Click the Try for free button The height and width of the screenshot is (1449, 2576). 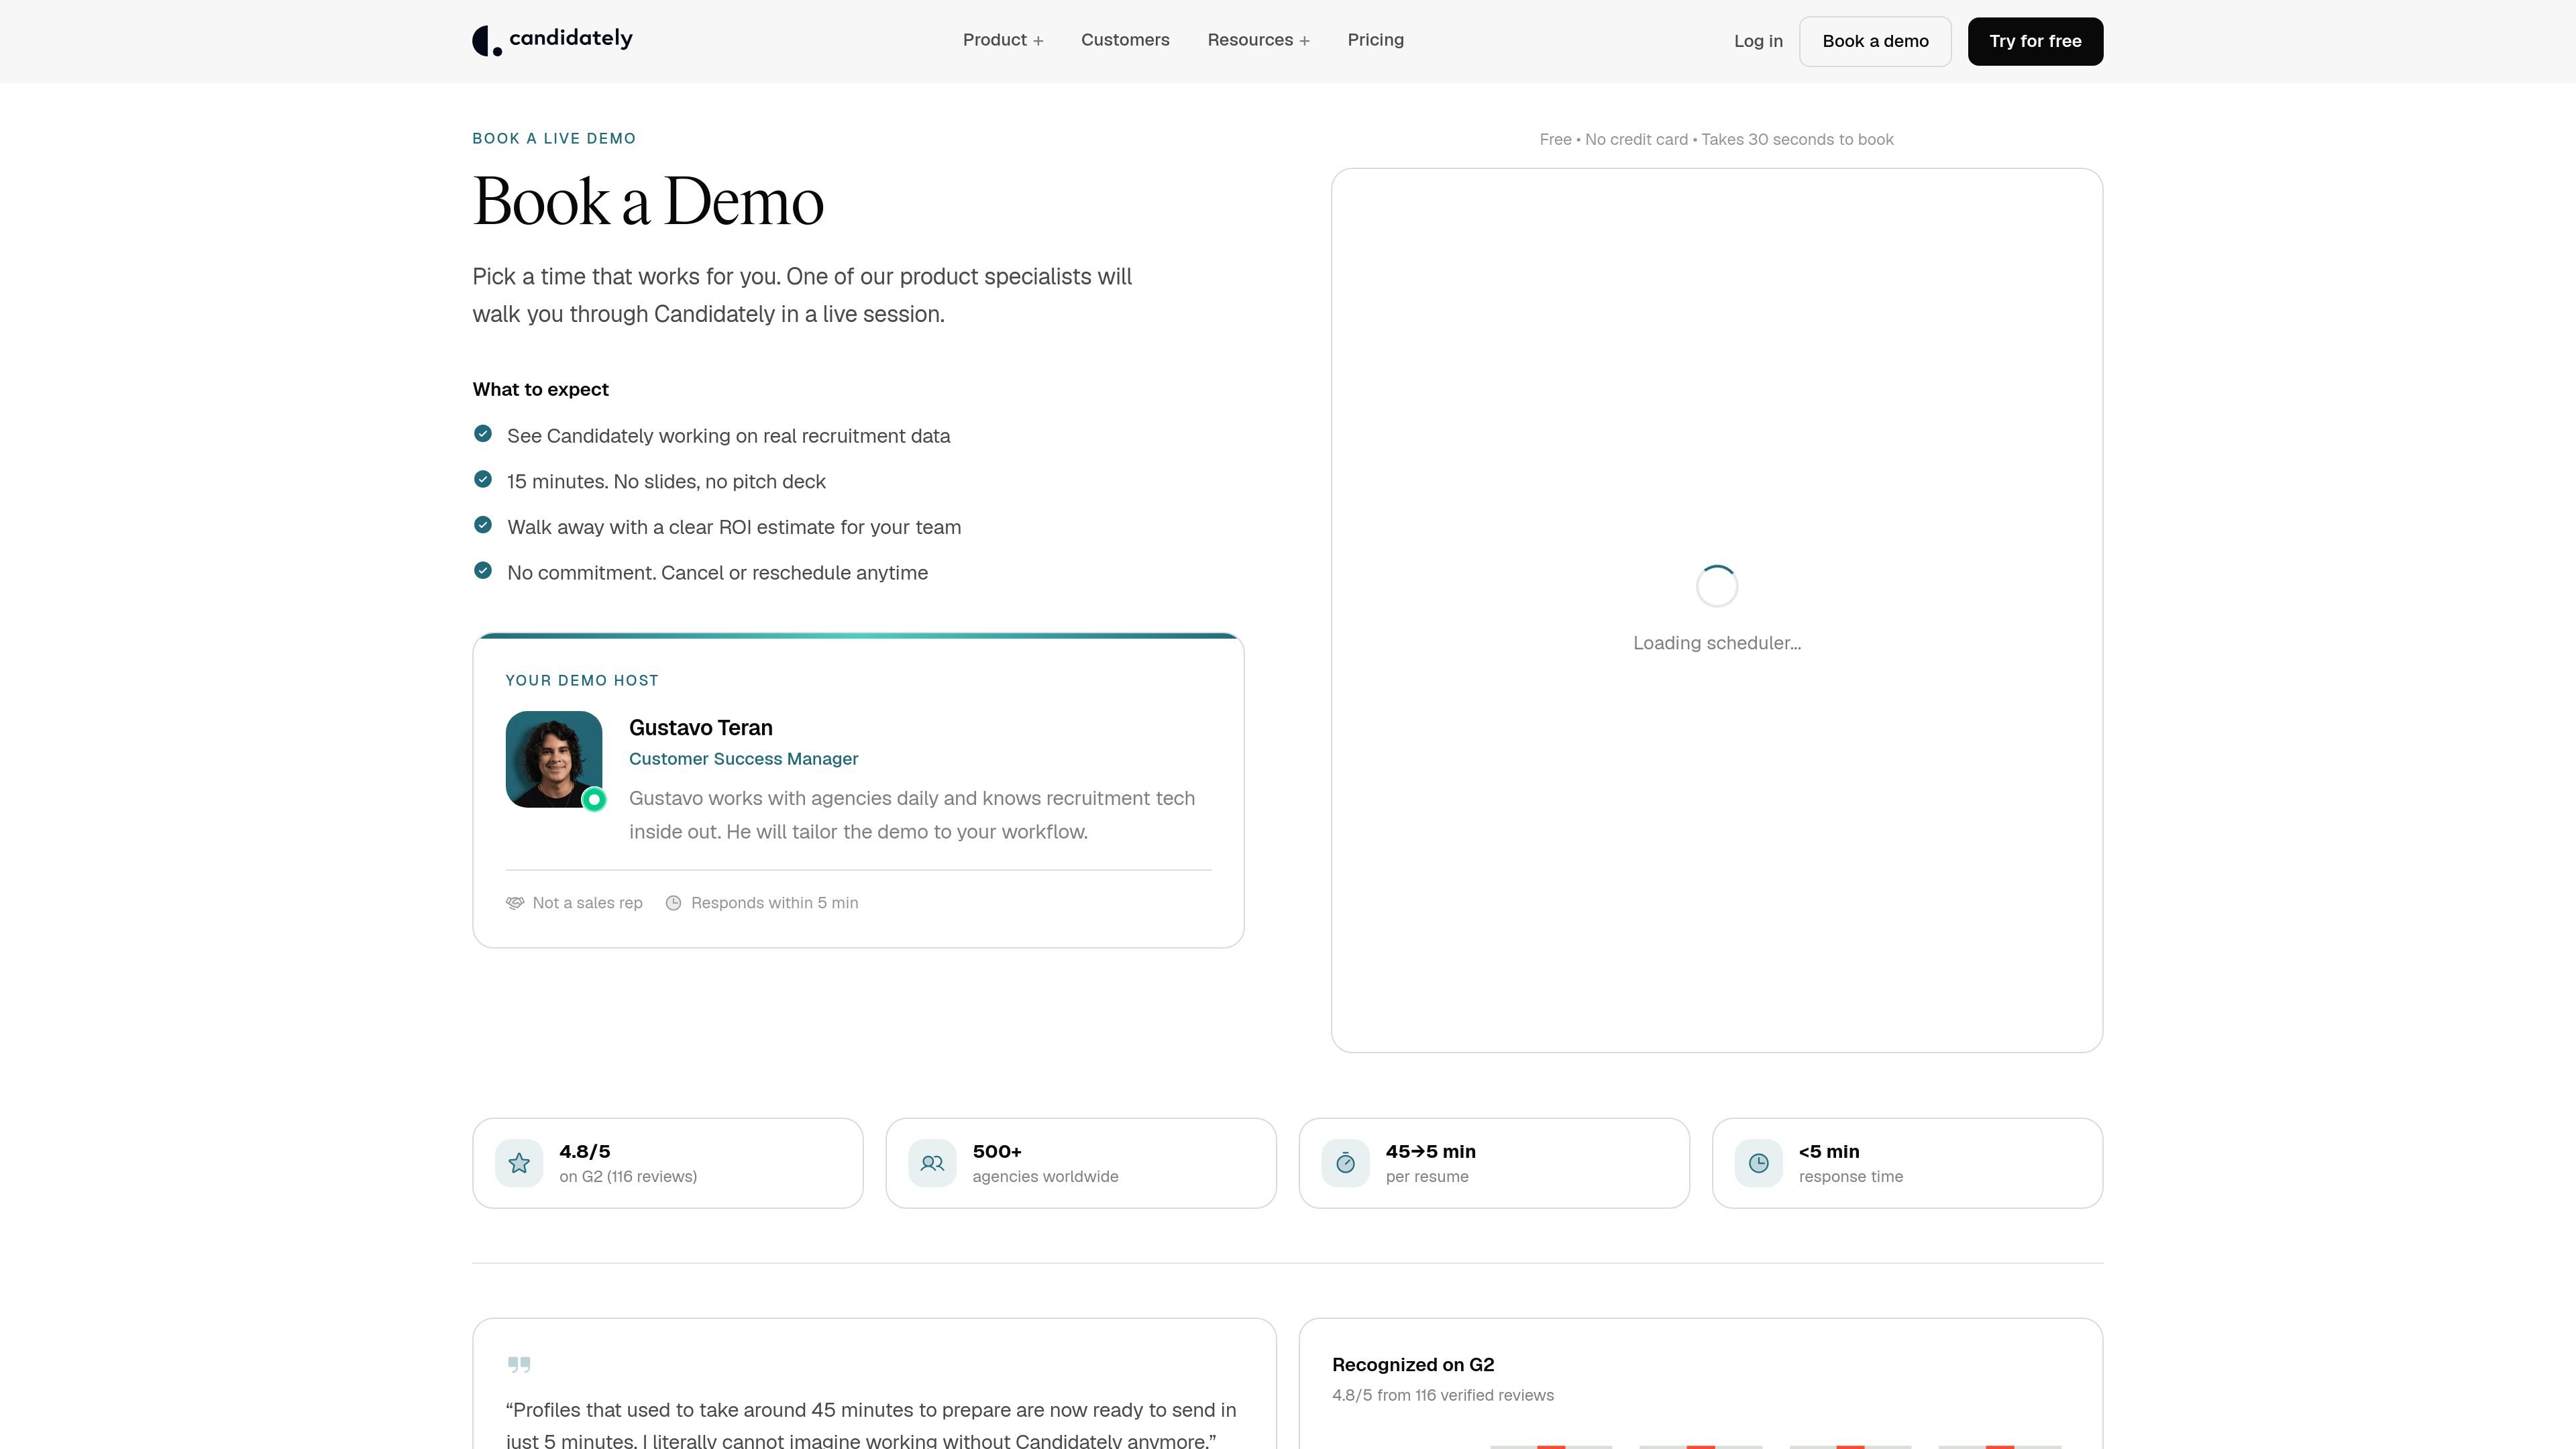(2035, 41)
